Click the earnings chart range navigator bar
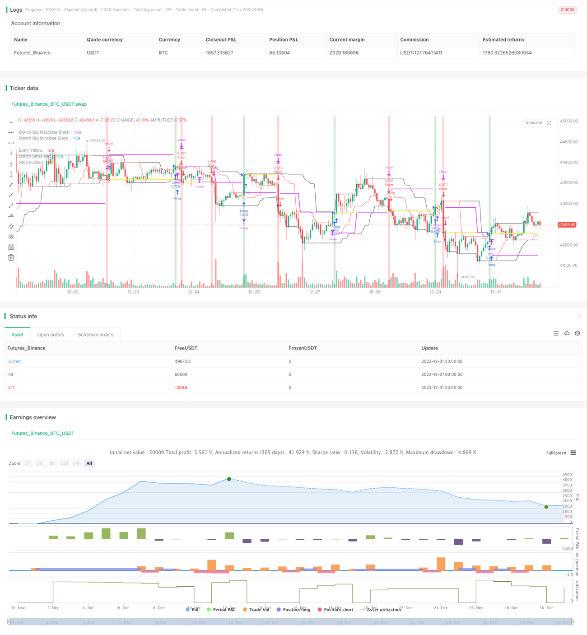Image resolution: width=587 pixels, height=635 pixels. pos(291,622)
